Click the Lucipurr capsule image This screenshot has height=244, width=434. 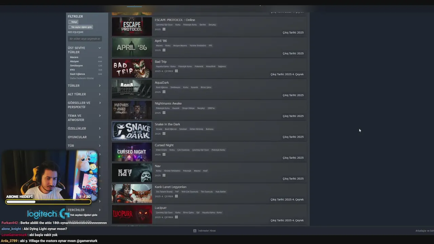point(132,215)
